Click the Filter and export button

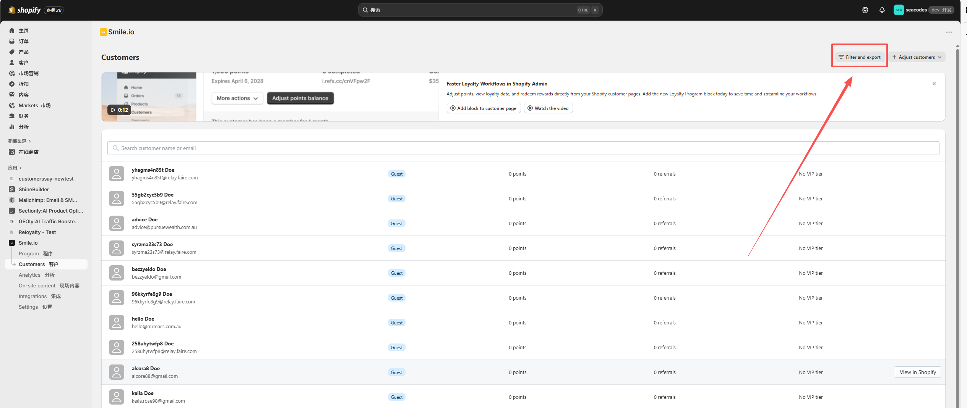click(x=860, y=57)
